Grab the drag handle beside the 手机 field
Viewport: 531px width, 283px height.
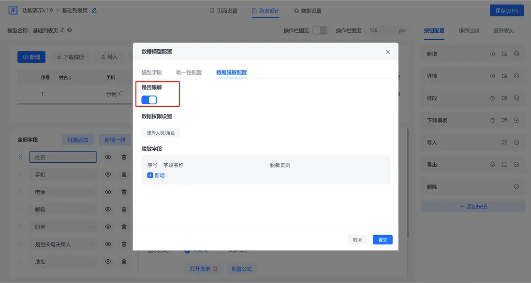[x=20, y=175]
